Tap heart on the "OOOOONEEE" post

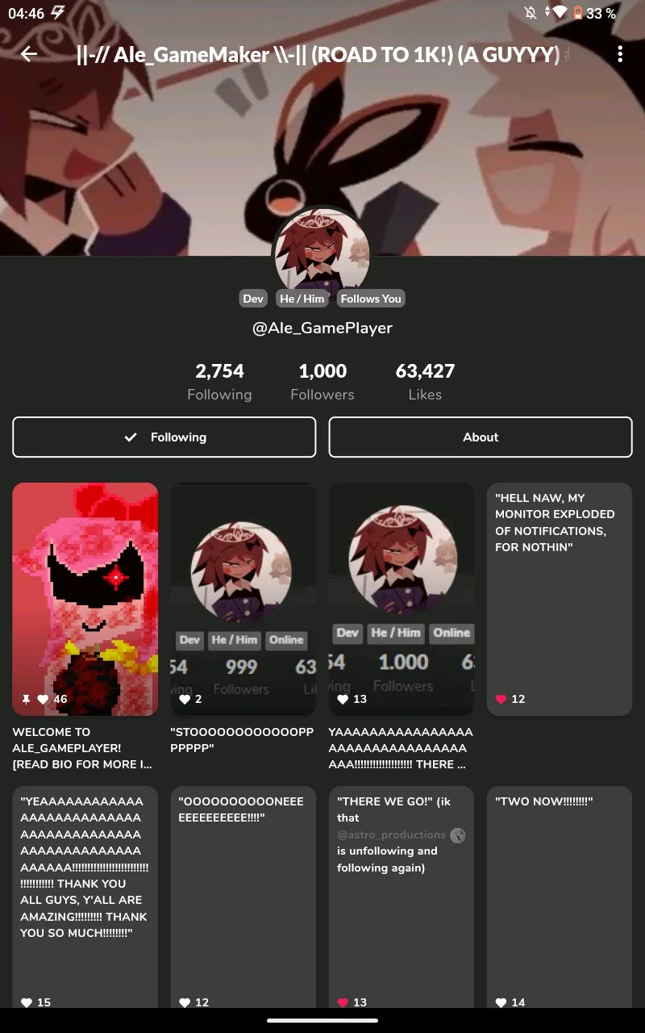point(185,1002)
